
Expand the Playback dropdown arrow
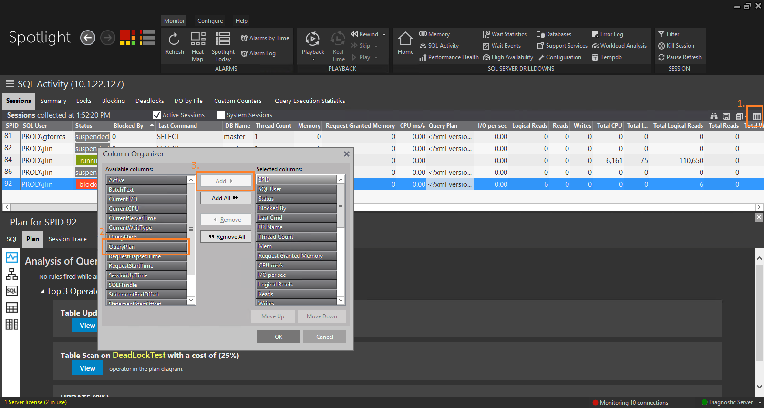click(313, 60)
